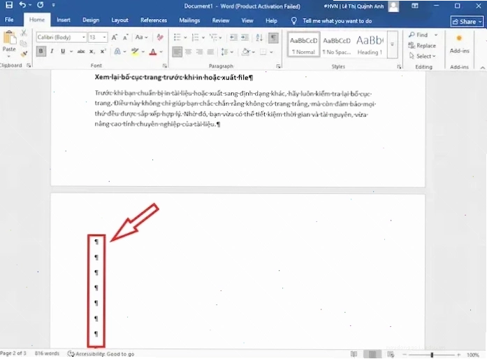The height and width of the screenshot is (359, 487).
Task: Click the Paste clipboard icon
Action: [x=9, y=38]
